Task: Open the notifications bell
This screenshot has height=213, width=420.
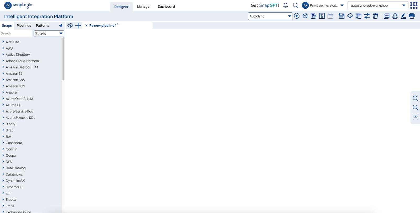Action: [286, 6]
